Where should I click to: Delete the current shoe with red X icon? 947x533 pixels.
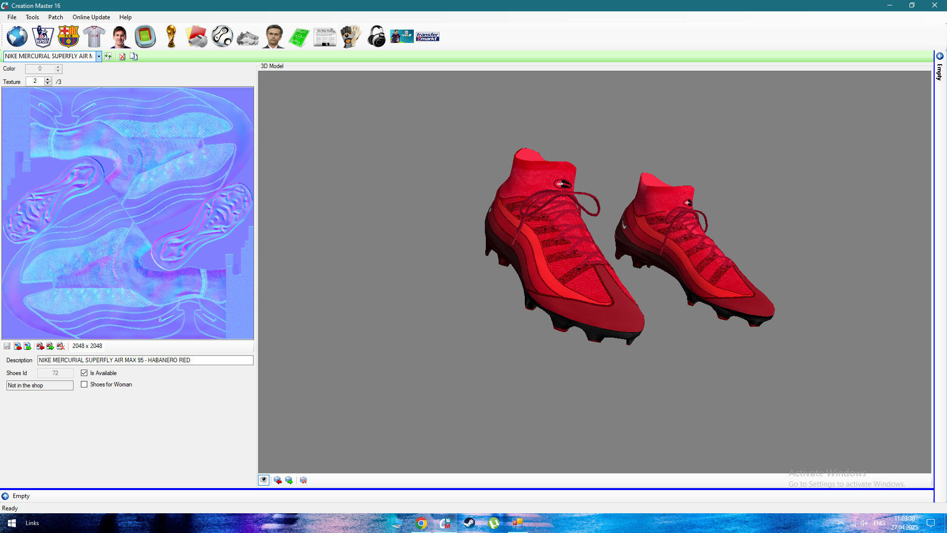(x=122, y=56)
